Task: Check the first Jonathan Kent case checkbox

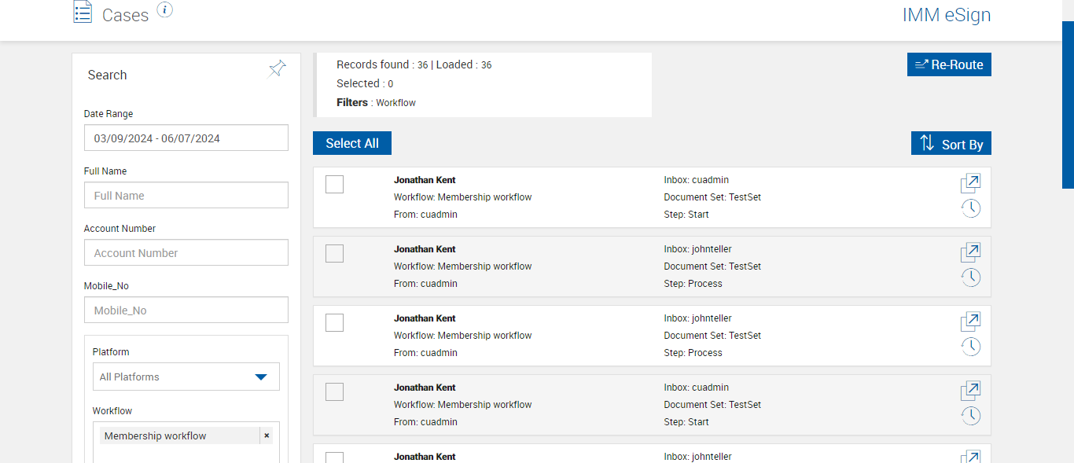Action: [x=334, y=184]
